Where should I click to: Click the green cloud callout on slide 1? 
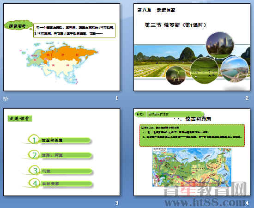tap(18, 25)
